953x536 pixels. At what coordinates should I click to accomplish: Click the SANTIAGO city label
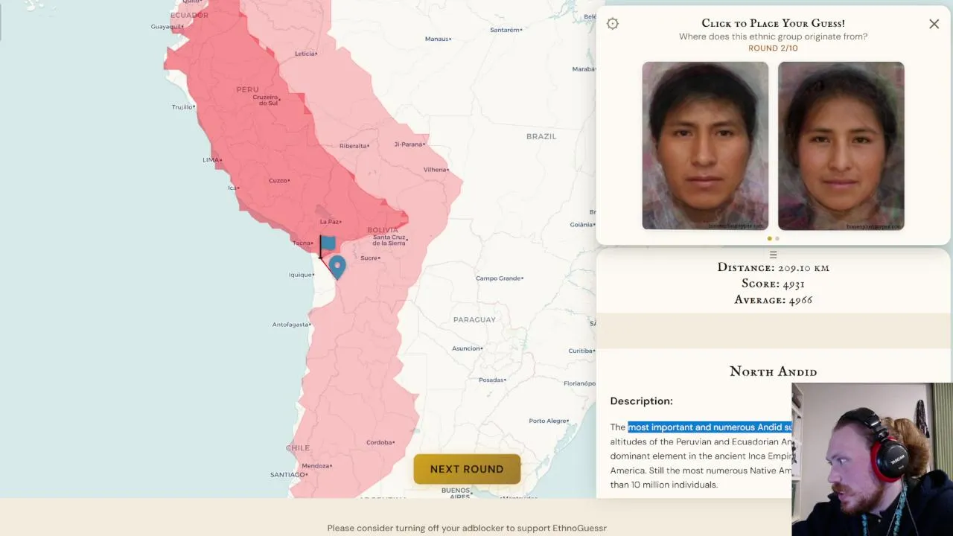pos(287,474)
